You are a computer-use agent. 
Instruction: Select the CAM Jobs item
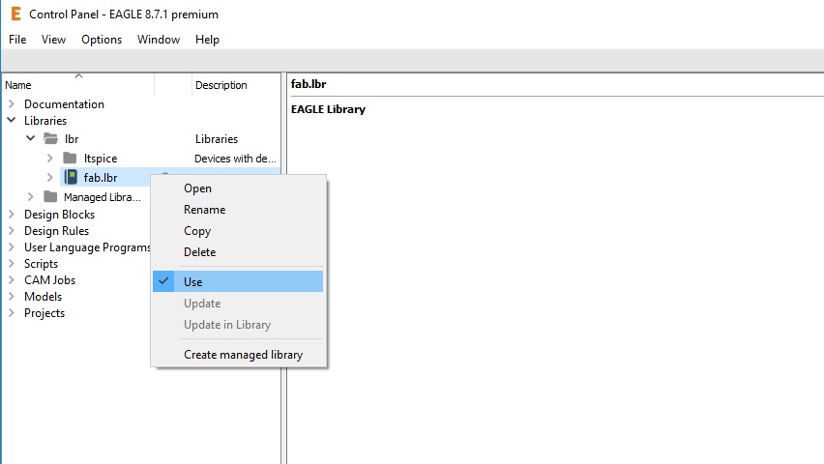click(x=50, y=280)
